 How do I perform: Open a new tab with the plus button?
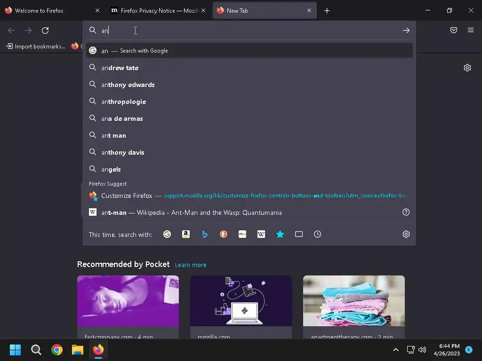pos(327,11)
